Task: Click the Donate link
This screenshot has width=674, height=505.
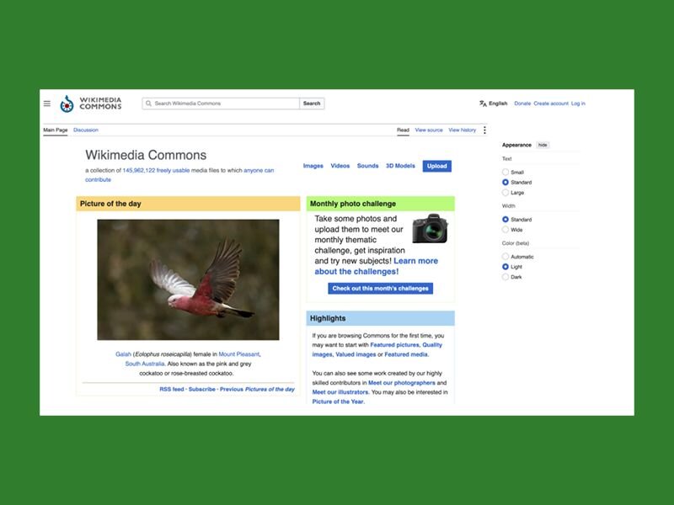Action: [x=522, y=104]
